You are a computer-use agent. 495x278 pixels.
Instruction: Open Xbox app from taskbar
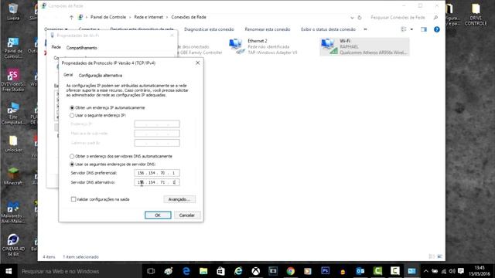click(x=256, y=271)
